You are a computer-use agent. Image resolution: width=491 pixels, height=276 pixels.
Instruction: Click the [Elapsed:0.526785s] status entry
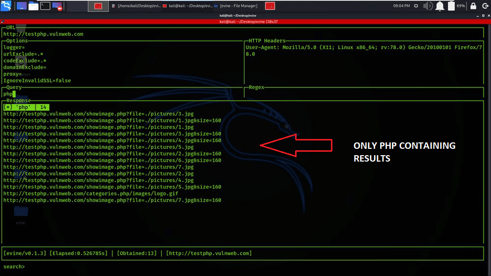79,253
